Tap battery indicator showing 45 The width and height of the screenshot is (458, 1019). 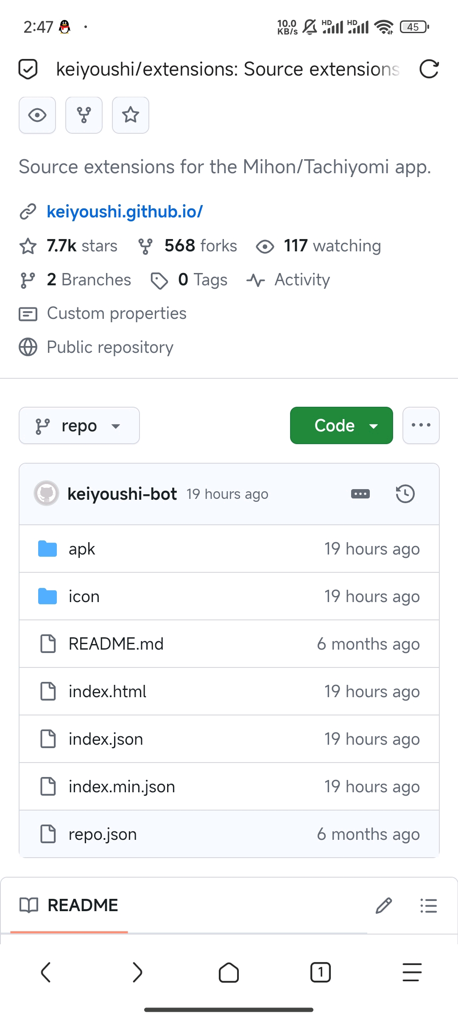coord(414,27)
